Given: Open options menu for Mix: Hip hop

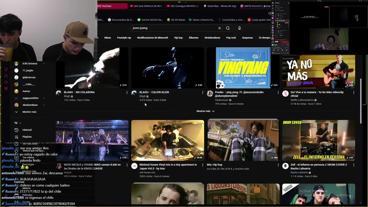Looking at the screenshot, I should pyautogui.click(x=278, y=165).
